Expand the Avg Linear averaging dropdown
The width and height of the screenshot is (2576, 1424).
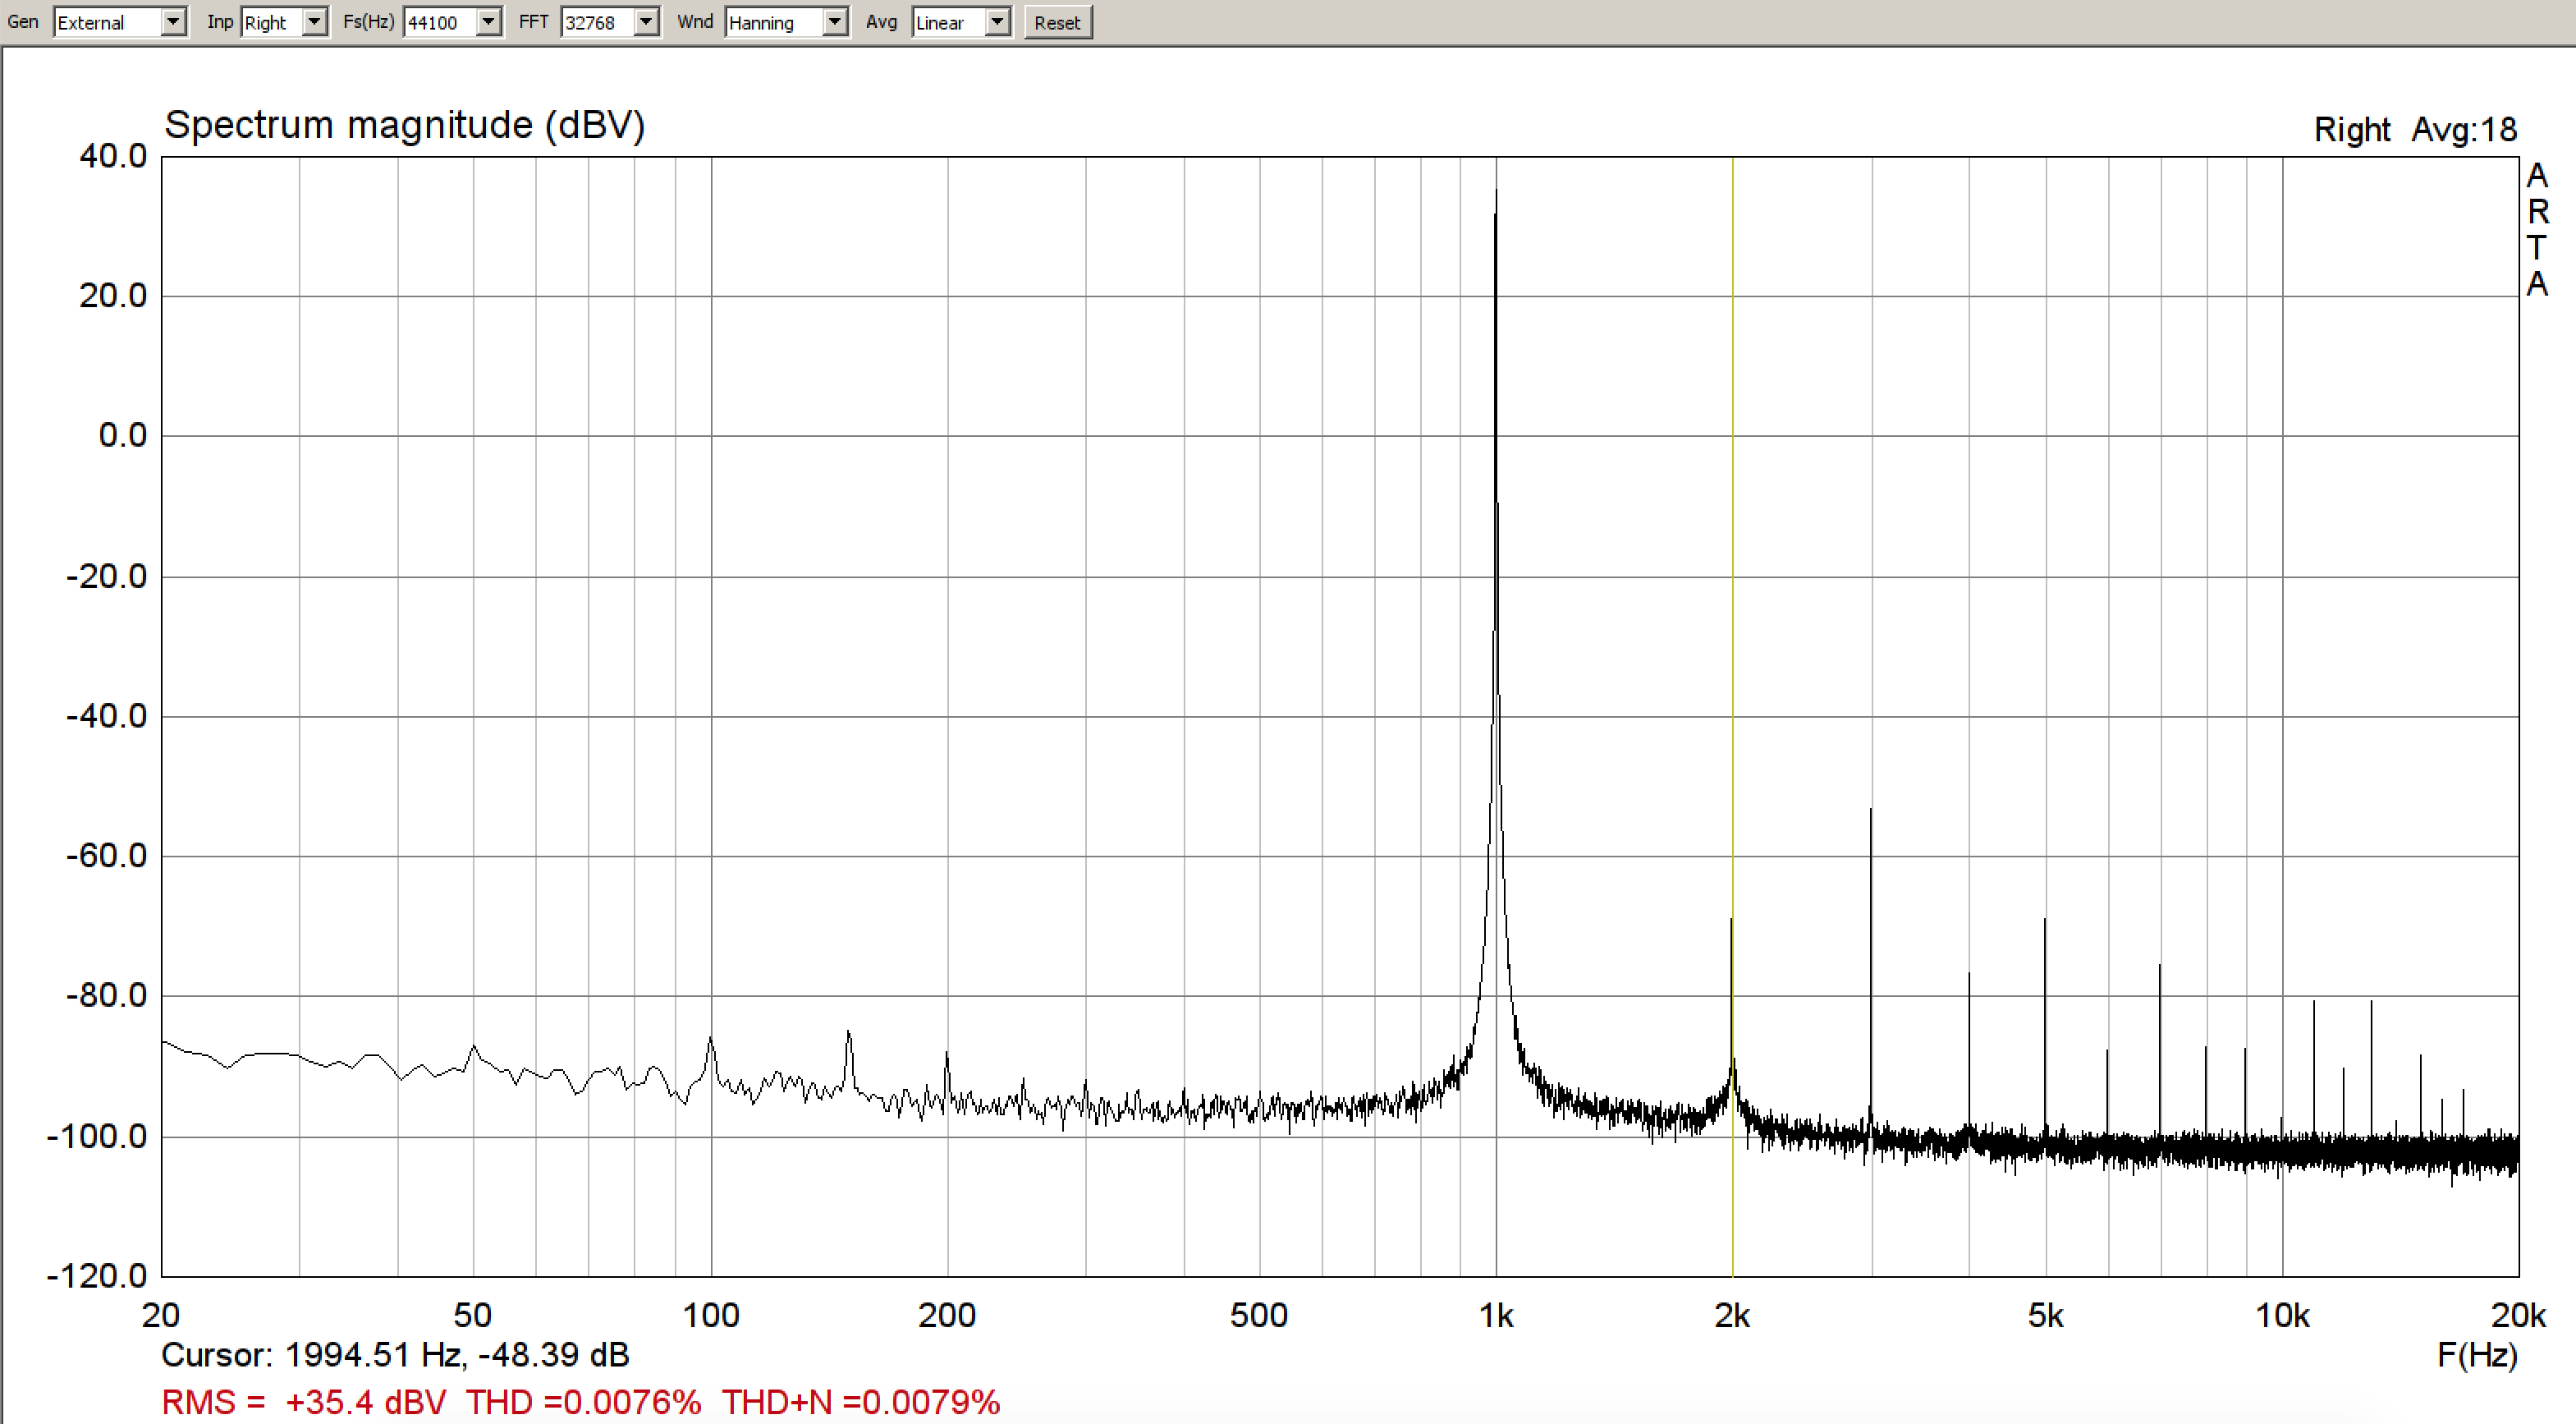click(x=997, y=22)
